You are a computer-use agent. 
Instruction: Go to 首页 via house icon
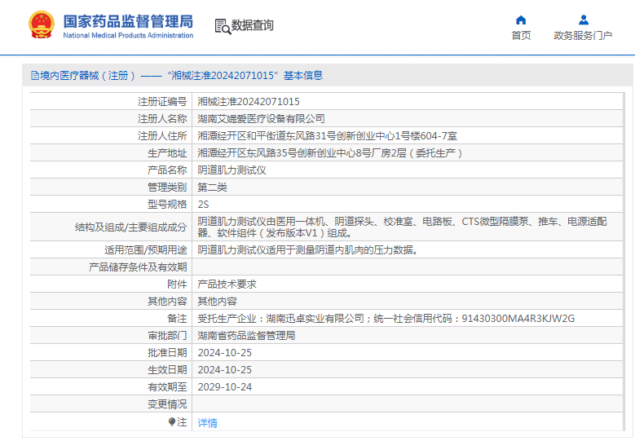coord(521,20)
